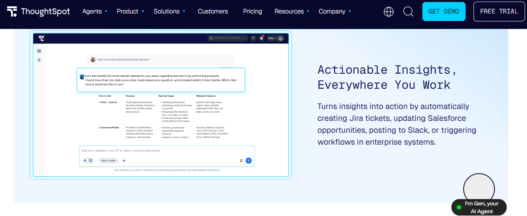
Task: Open the language globe selector
Action: [x=389, y=11]
